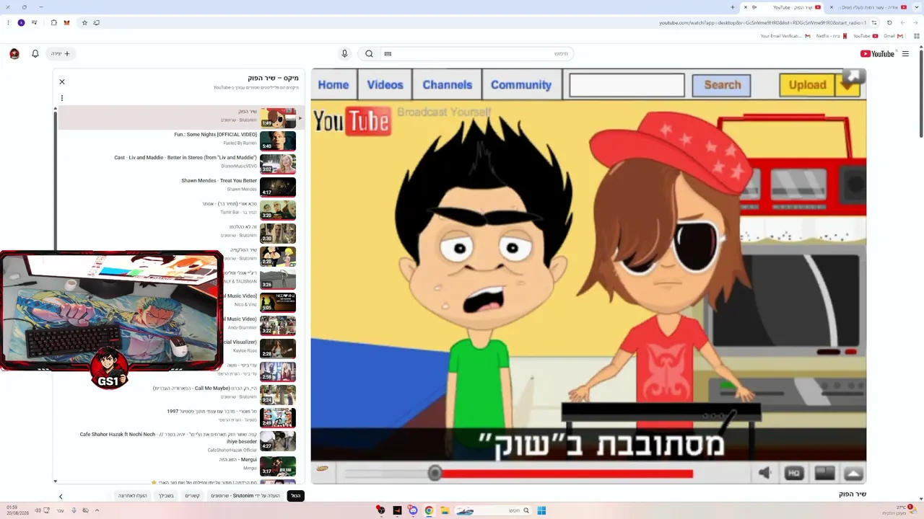Open the Extensions puzzle icon
This screenshot has height=519, width=924.
(53, 22)
